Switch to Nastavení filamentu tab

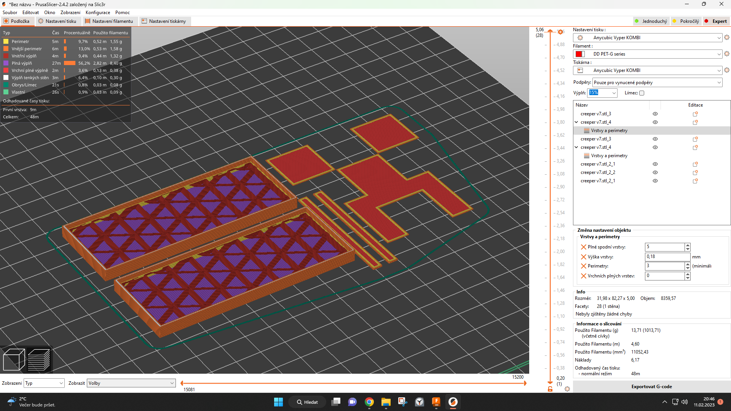pyautogui.click(x=109, y=21)
